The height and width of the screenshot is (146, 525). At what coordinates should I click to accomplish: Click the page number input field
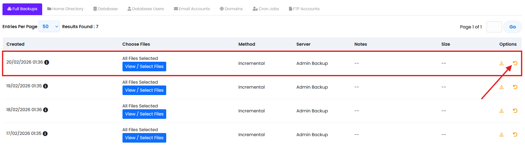[494, 27]
